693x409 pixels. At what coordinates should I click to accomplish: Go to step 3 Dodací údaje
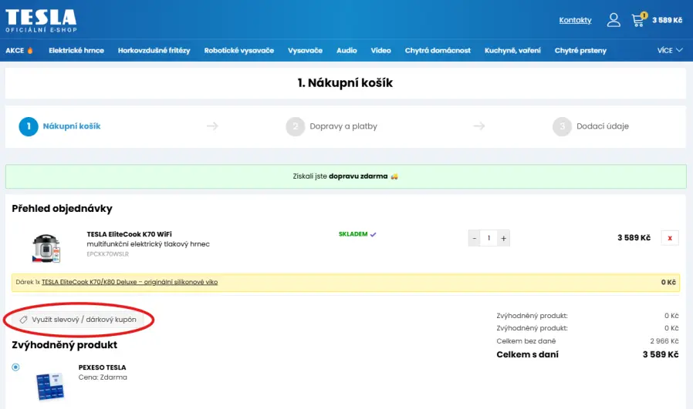coord(590,126)
